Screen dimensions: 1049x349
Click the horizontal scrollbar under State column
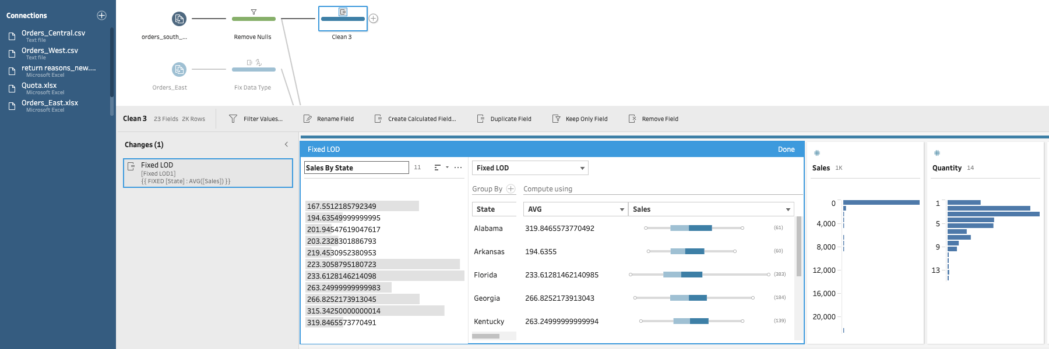pos(485,336)
